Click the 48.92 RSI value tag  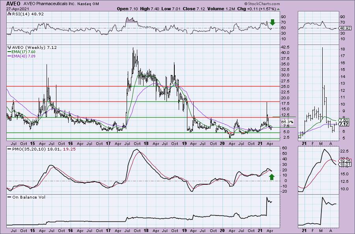346,28
